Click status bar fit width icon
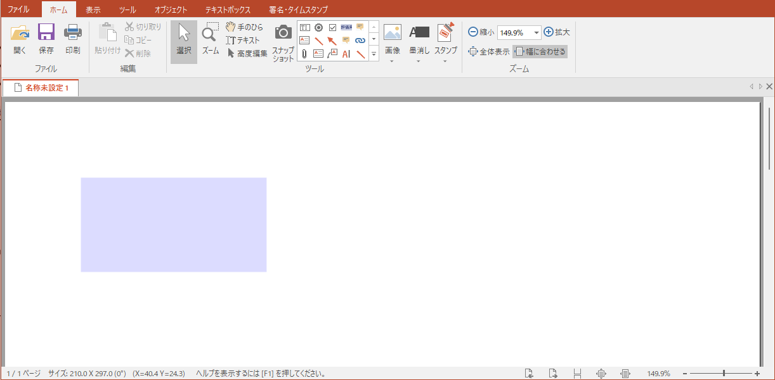The width and height of the screenshot is (775, 380). pyautogui.click(x=625, y=374)
